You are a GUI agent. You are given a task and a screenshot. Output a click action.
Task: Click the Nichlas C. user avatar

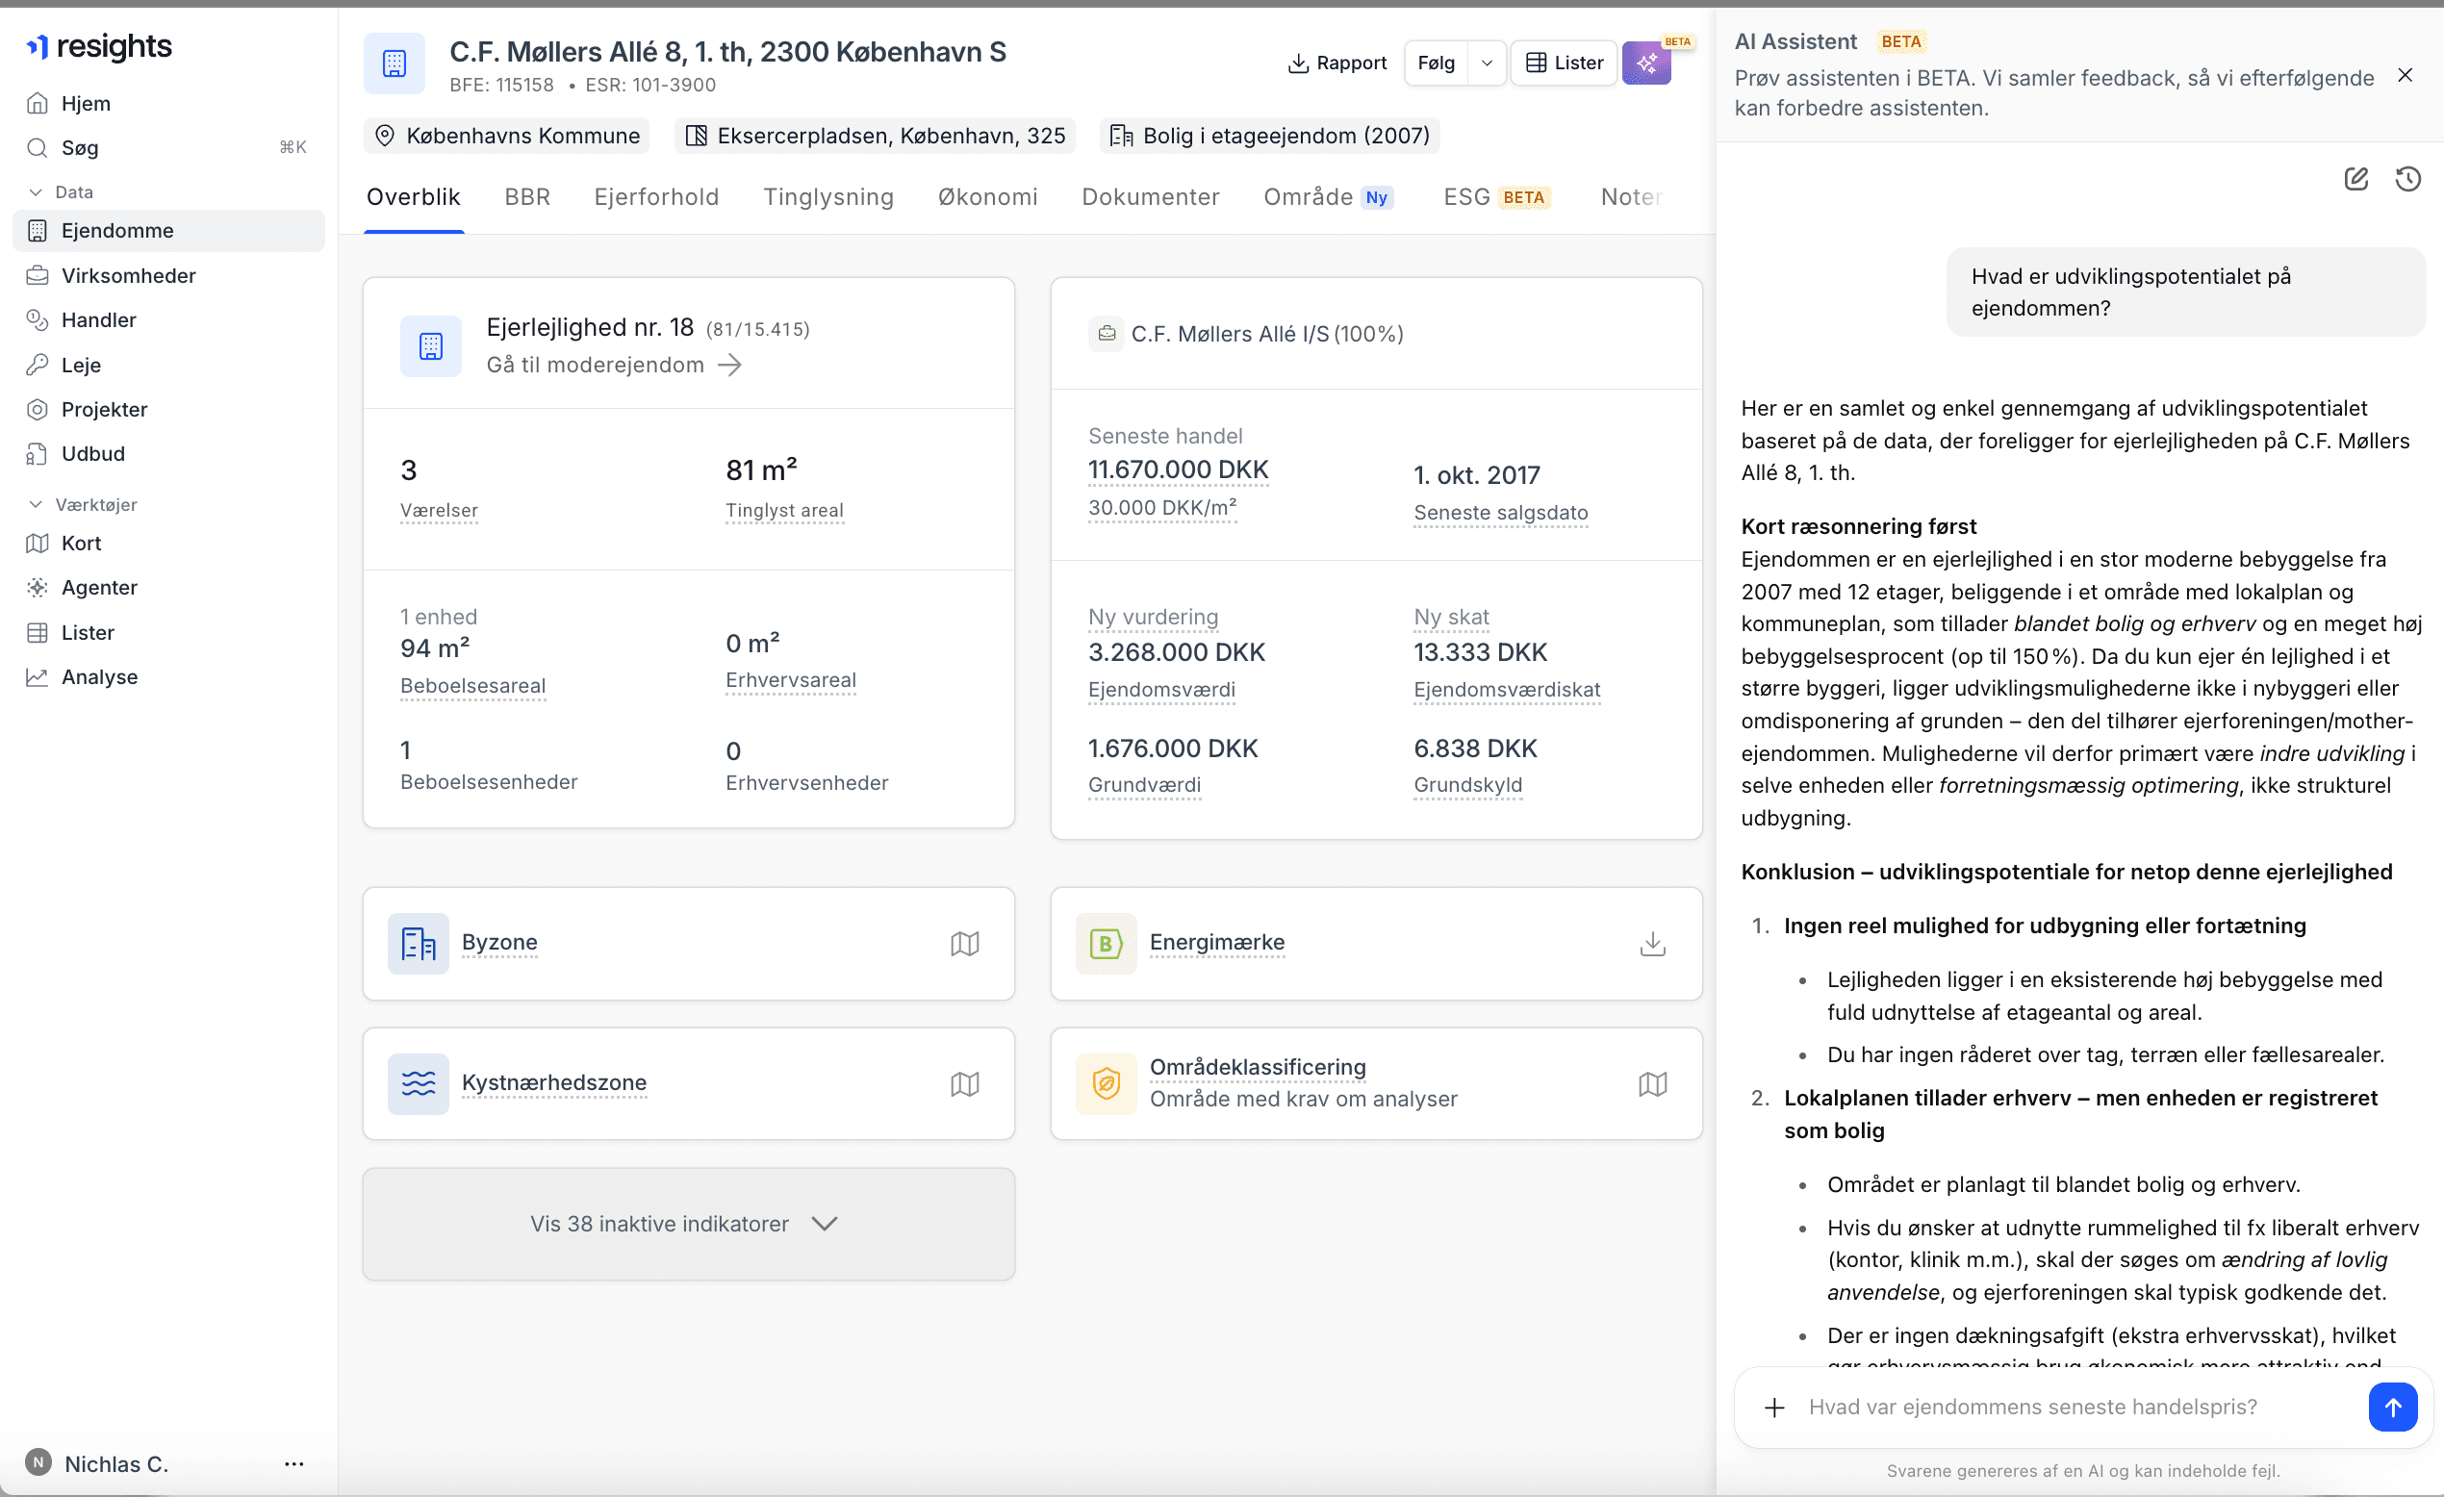pyautogui.click(x=38, y=1462)
